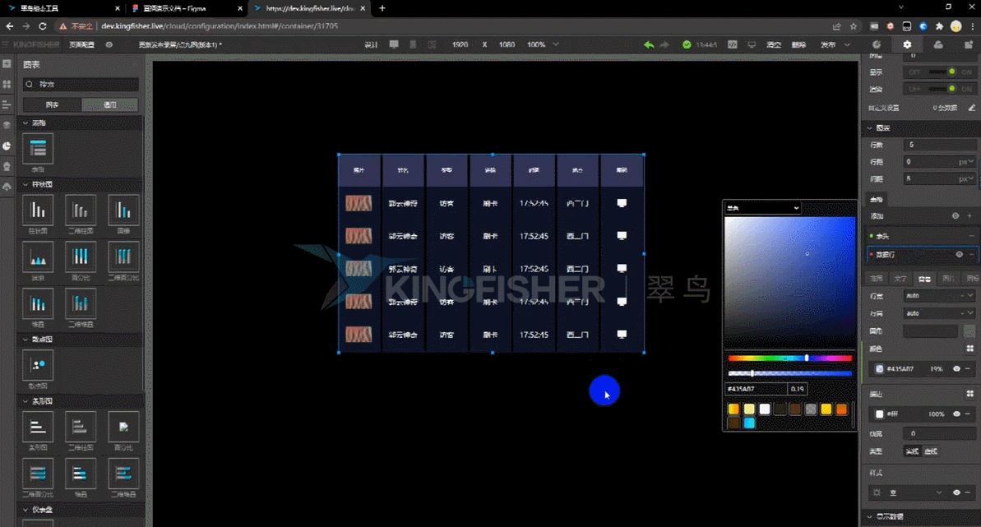981x527 pixels.
Task: Open the cloud data tab in right panel
Action: click(938, 44)
